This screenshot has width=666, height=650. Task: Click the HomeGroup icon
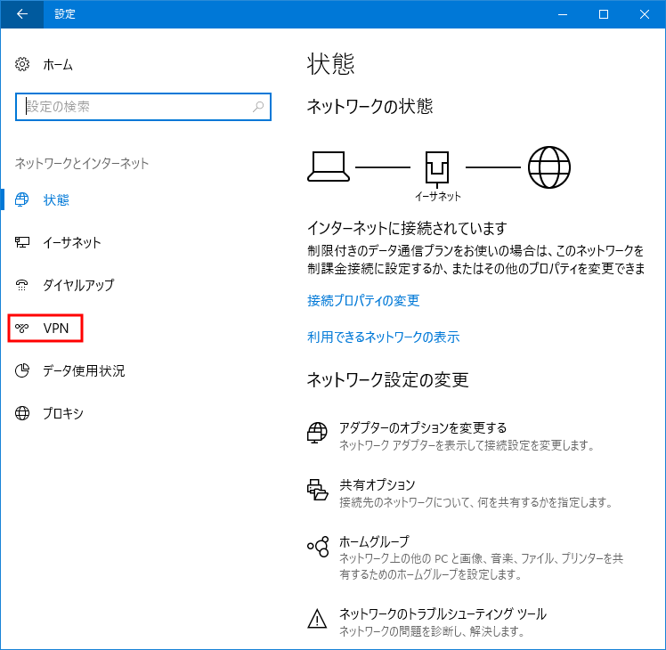(318, 547)
